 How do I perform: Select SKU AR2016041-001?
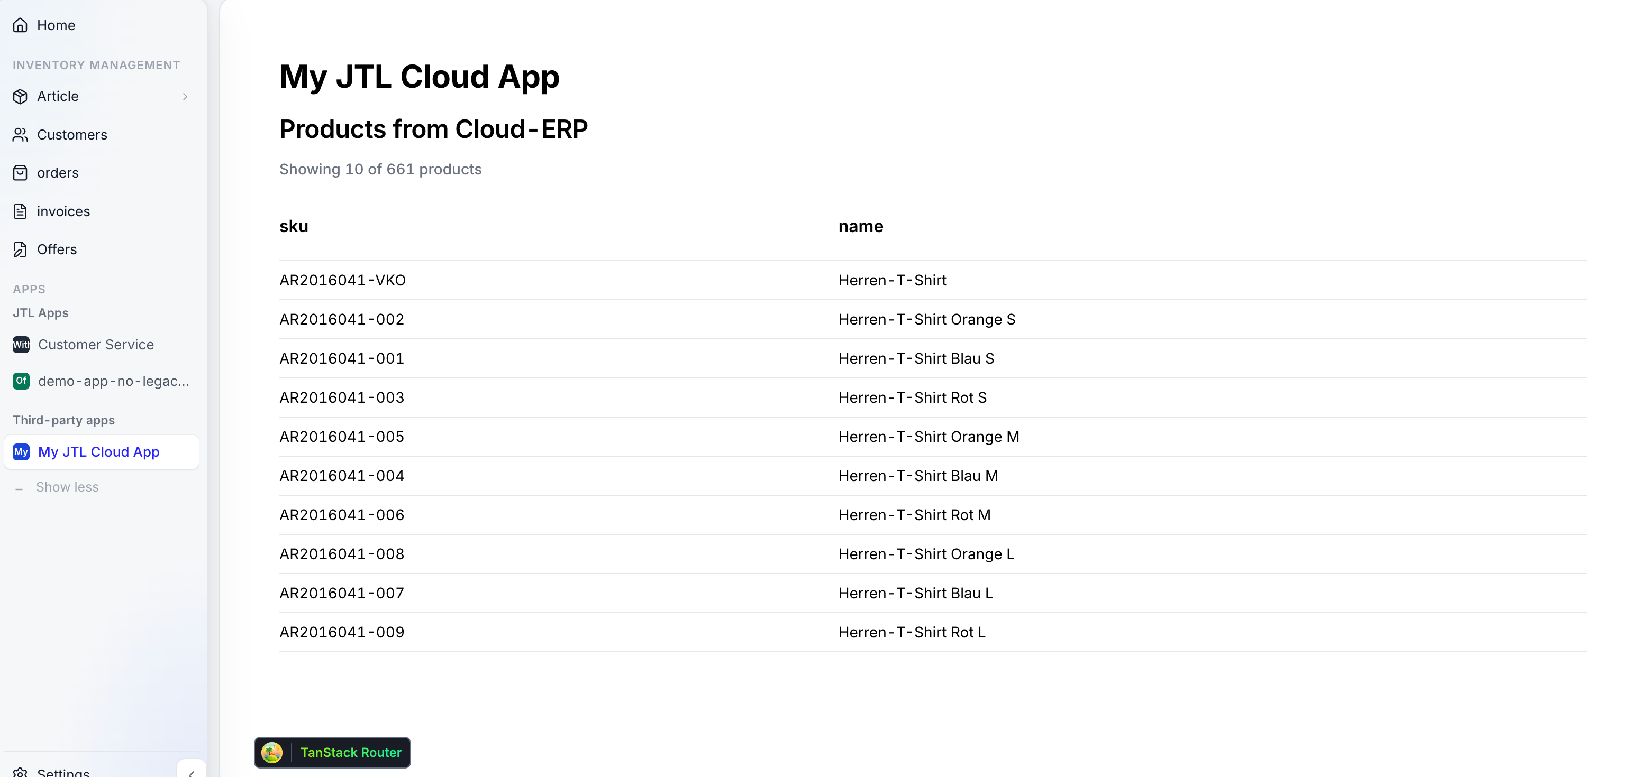[x=342, y=358]
